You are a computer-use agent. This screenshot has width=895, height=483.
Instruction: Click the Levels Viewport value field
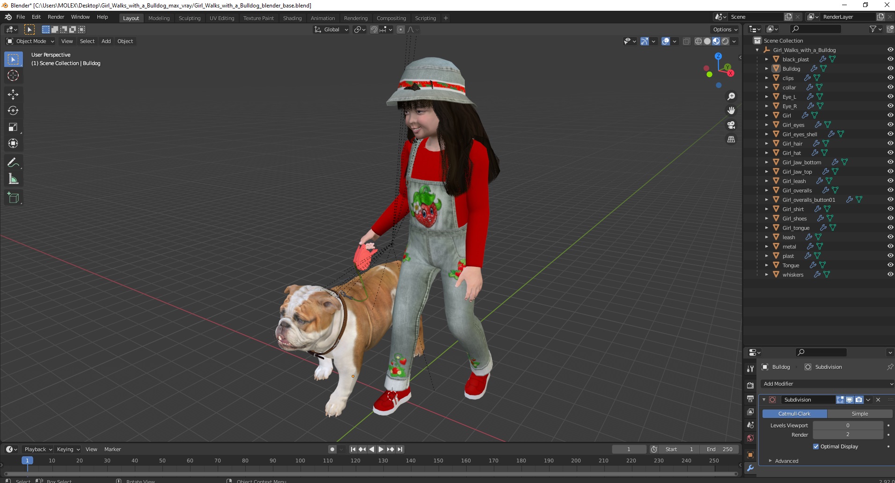848,425
